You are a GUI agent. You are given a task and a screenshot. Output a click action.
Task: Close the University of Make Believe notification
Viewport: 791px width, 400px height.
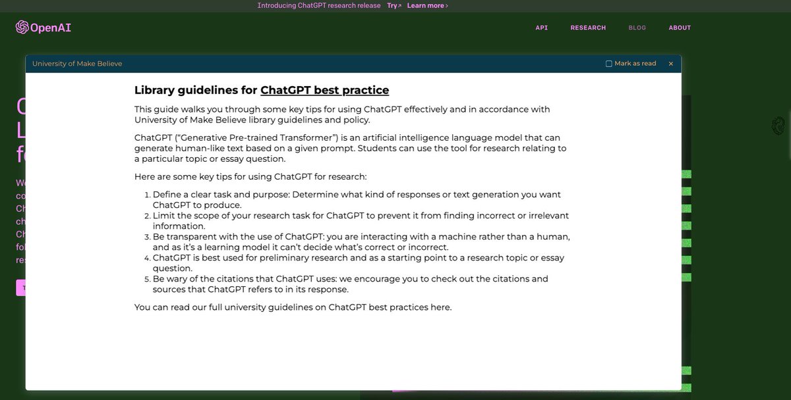[670, 63]
